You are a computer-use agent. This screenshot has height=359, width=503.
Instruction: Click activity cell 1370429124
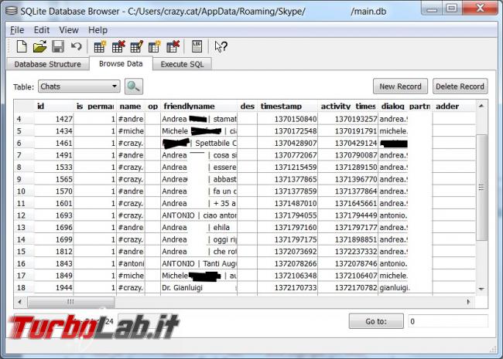(347, 143)
